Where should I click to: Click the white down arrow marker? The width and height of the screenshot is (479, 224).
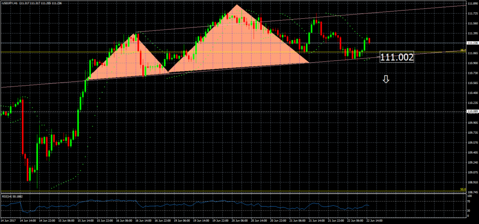coord(386,79)
